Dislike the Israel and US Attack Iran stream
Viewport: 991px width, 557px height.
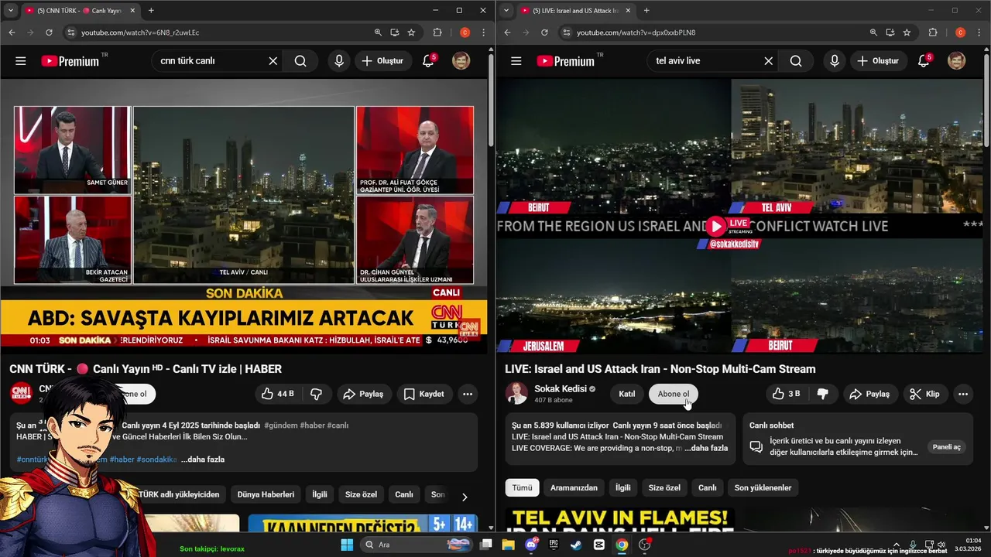822,394
